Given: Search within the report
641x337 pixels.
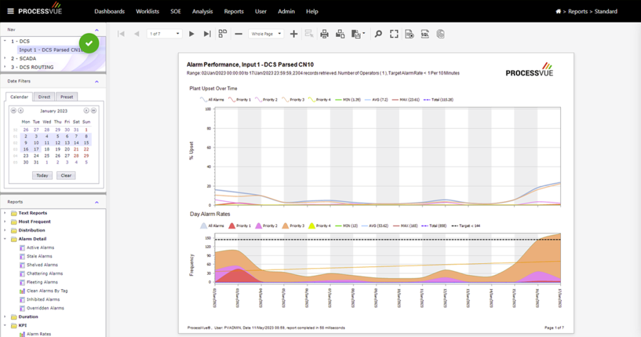Looking at the screenshot, I should [379, 34].
